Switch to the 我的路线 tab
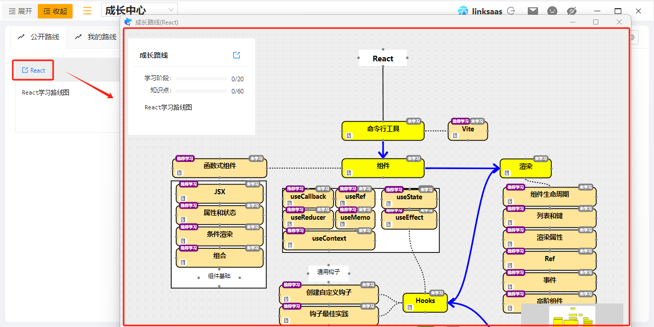The height and width of the screenshot is (327, 654). coord(96,37)
